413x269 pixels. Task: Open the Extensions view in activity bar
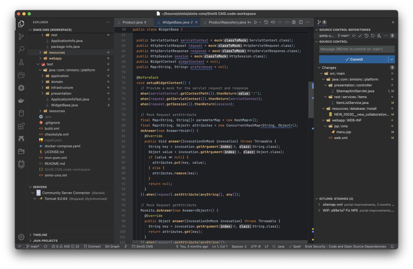tap(21, 126)
